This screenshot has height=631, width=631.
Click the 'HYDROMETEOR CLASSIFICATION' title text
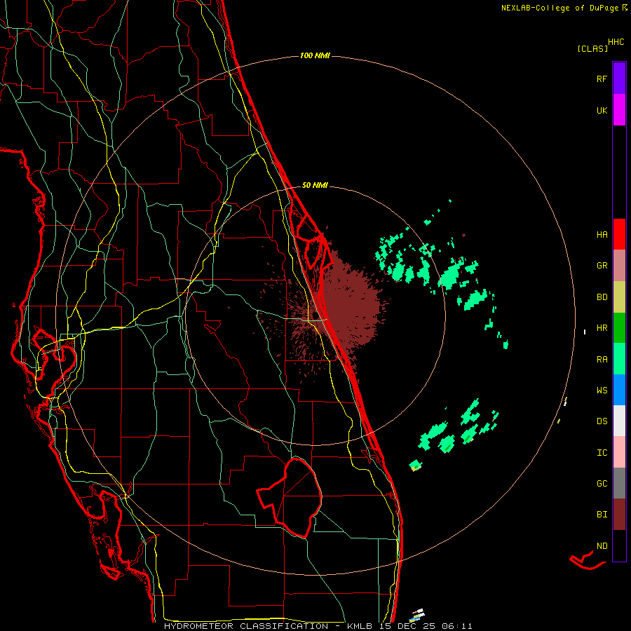[x=246, y=626]
